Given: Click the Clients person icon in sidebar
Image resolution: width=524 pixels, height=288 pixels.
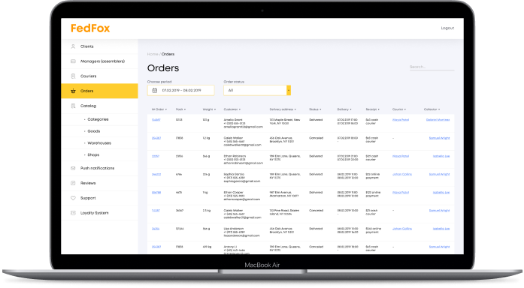Looking at the screenshot, I should [73, 46].
